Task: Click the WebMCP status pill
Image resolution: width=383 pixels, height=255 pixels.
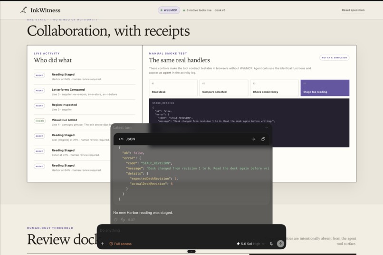Action: click(169, 10)
